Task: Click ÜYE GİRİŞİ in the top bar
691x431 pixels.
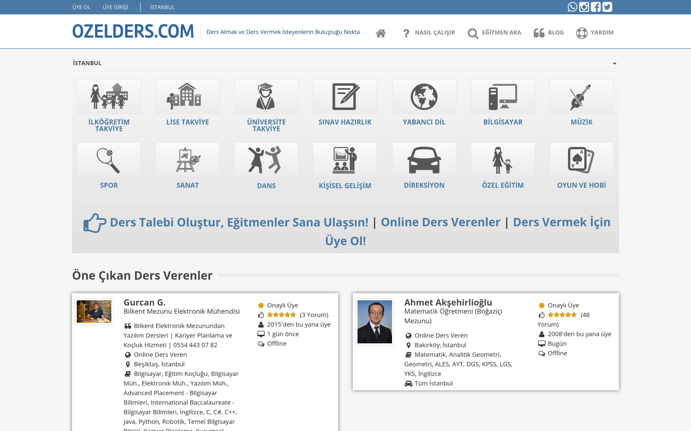Action: point(115,7)
